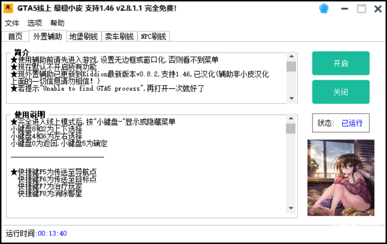Open the 帮助 menu
Image resolution: width=387 pixels, height=244 pixels.
(57, 23)
